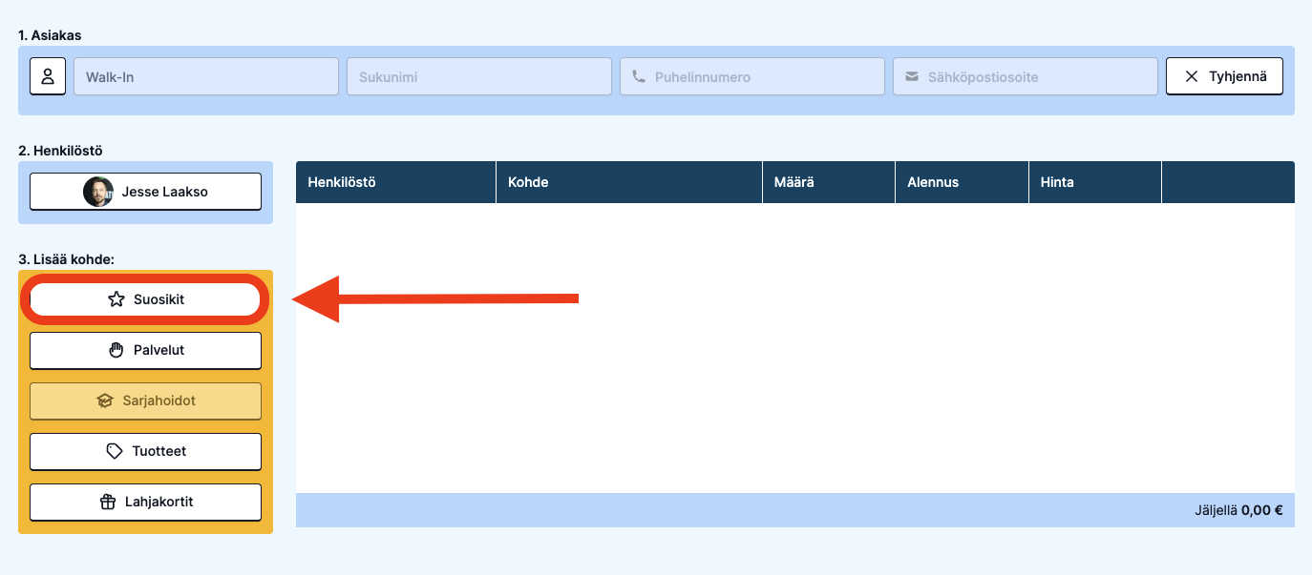Image resolution: width=1312 pixels, height=575 pixels.
Task: Click the graduation cap icon on Sarjahoidot
Action: point(105,400)
